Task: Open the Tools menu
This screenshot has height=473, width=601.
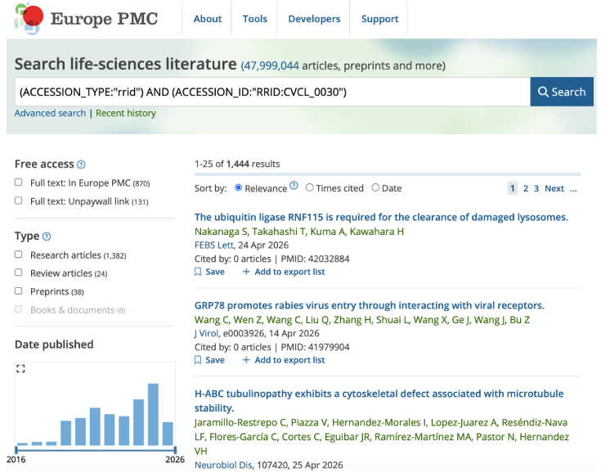Action: point(254,19)
